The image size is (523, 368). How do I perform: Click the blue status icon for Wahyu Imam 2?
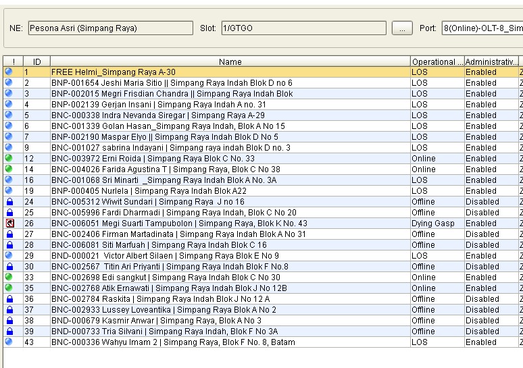[x=9, y=342]
